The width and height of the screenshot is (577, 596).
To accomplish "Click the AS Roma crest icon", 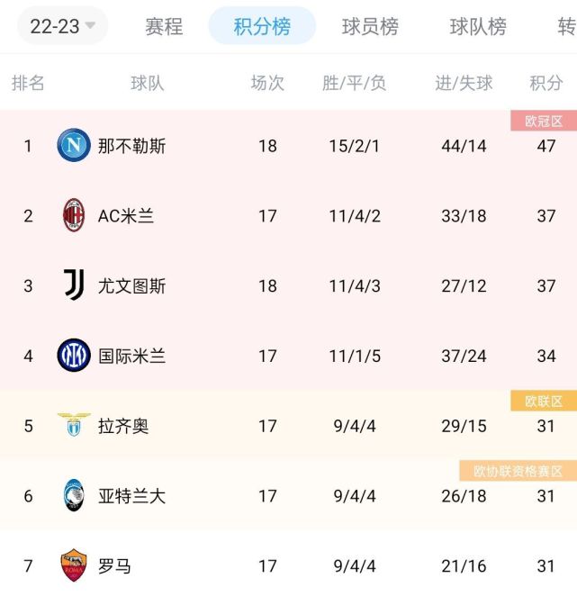I will [74, 566].
